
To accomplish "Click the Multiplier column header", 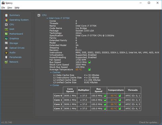I will 84,90.
